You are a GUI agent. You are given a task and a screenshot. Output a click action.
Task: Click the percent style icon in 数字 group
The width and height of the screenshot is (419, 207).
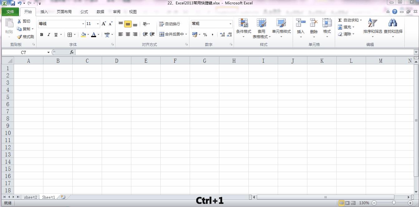tap(205, 35)
